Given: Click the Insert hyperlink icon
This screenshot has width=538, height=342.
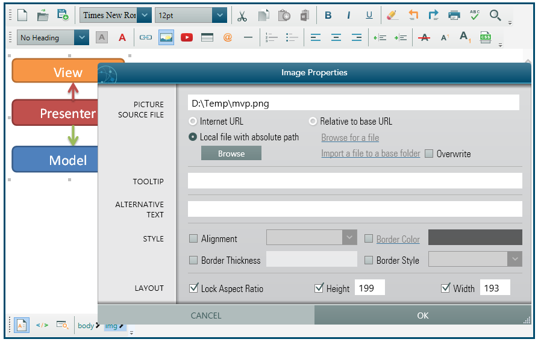Looking at the screenshot, I should click(x=146, y=37).
